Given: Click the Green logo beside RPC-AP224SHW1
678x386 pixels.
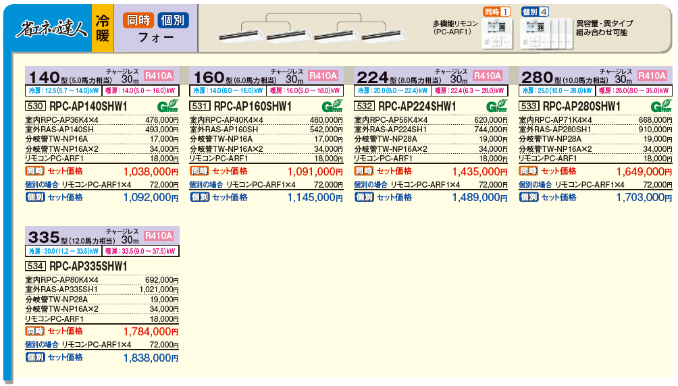Looking at the screenshot, I should 497,106.
